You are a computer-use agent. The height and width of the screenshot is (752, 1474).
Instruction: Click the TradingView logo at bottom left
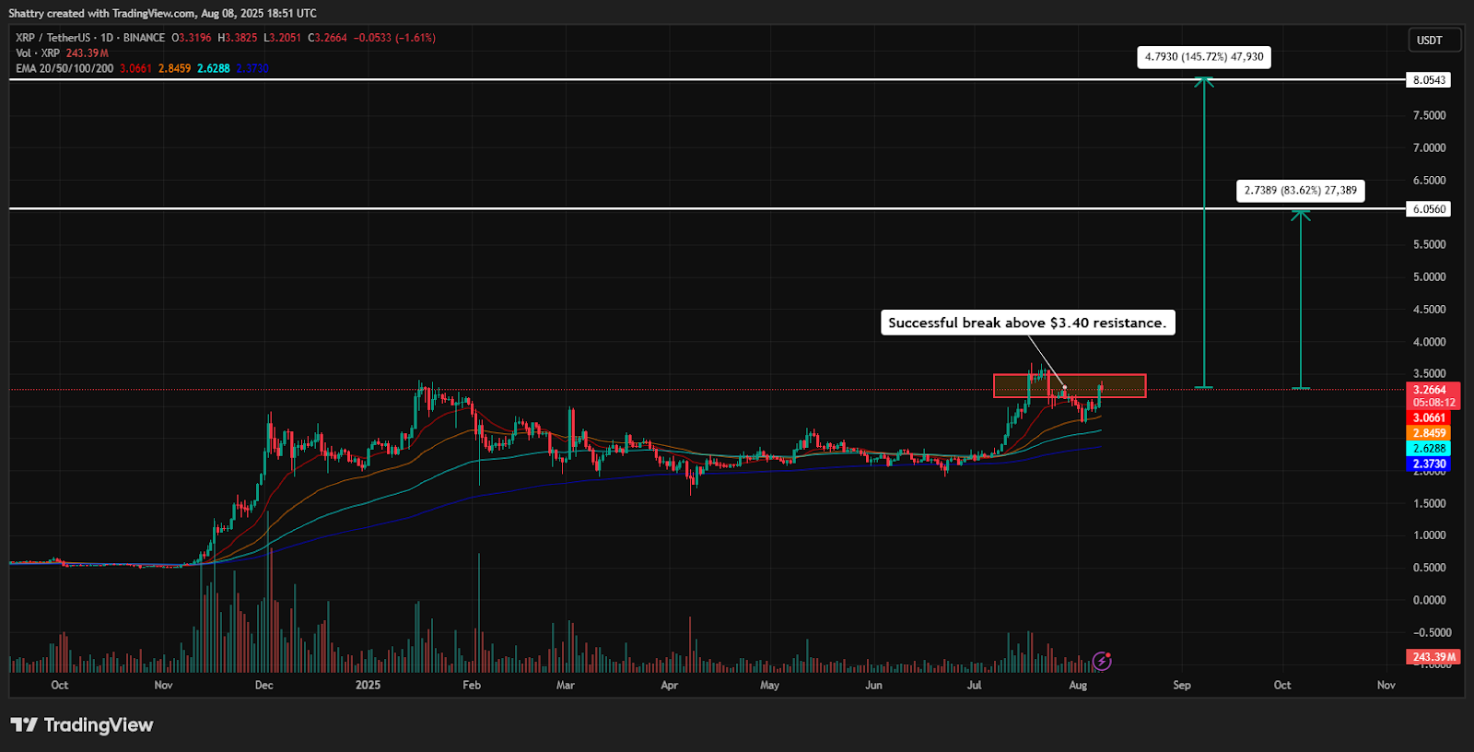81,725
